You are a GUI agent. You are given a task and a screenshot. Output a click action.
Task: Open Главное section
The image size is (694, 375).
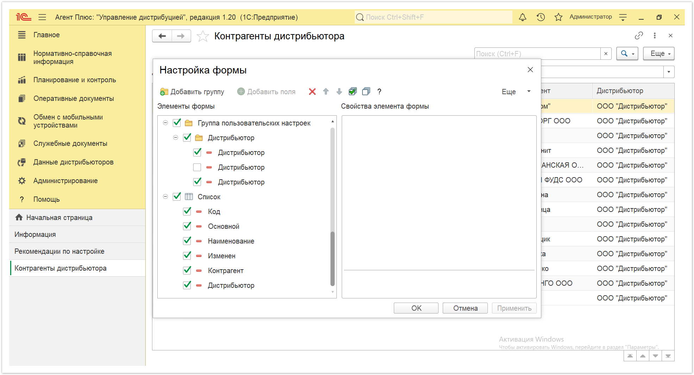click(46, 35)
